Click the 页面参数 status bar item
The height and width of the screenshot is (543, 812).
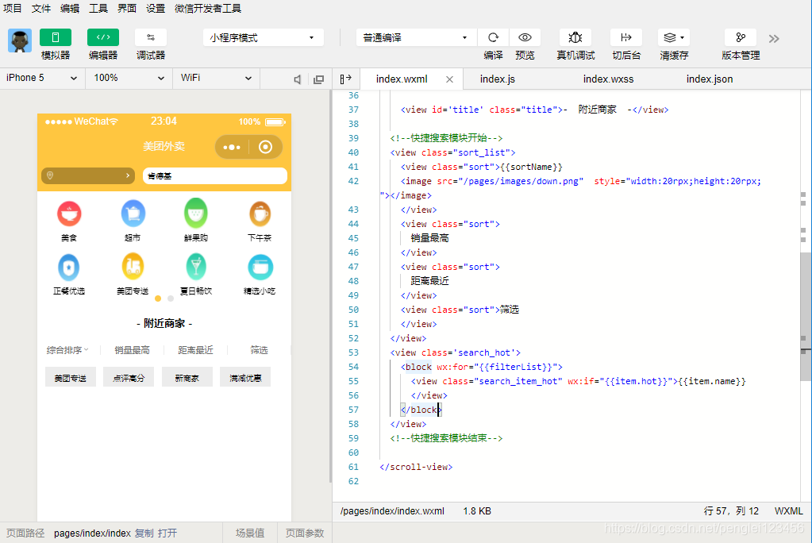pyautogui.click(x=305, y=533)
